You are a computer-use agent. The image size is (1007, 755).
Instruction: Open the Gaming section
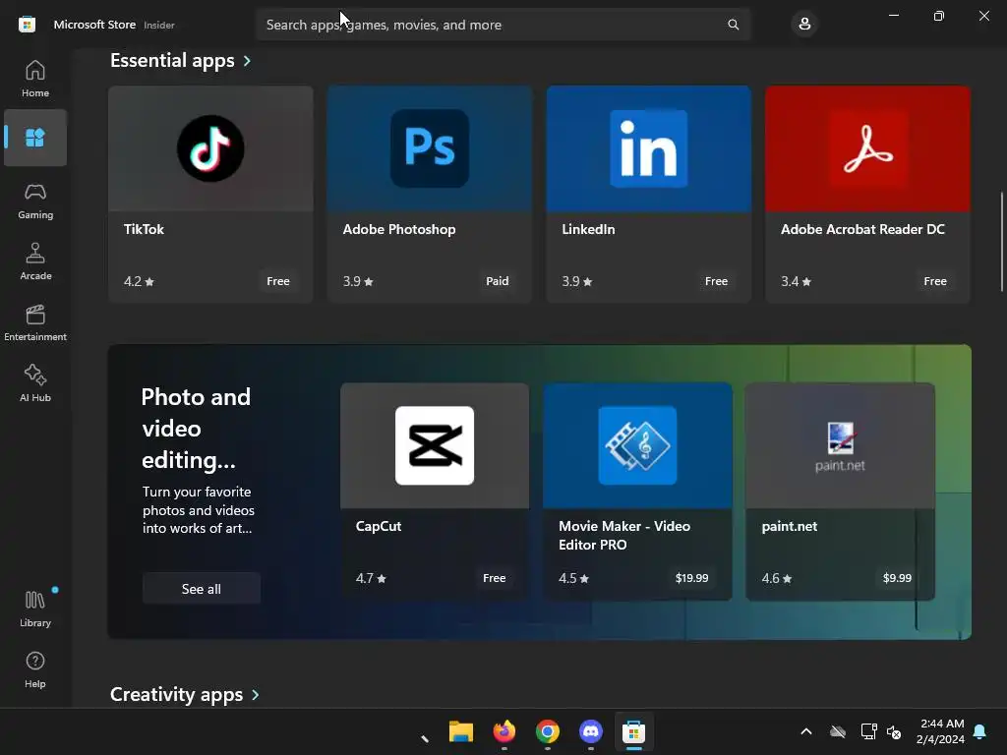(35, 201)
